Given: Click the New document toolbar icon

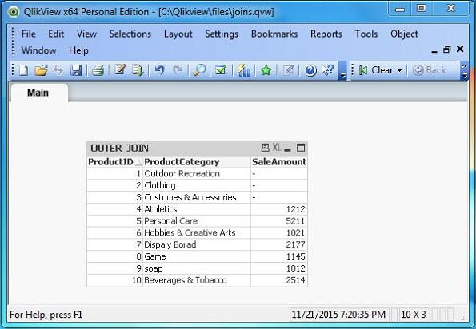Looking at the screenshot, I should [x=23, y=70].
